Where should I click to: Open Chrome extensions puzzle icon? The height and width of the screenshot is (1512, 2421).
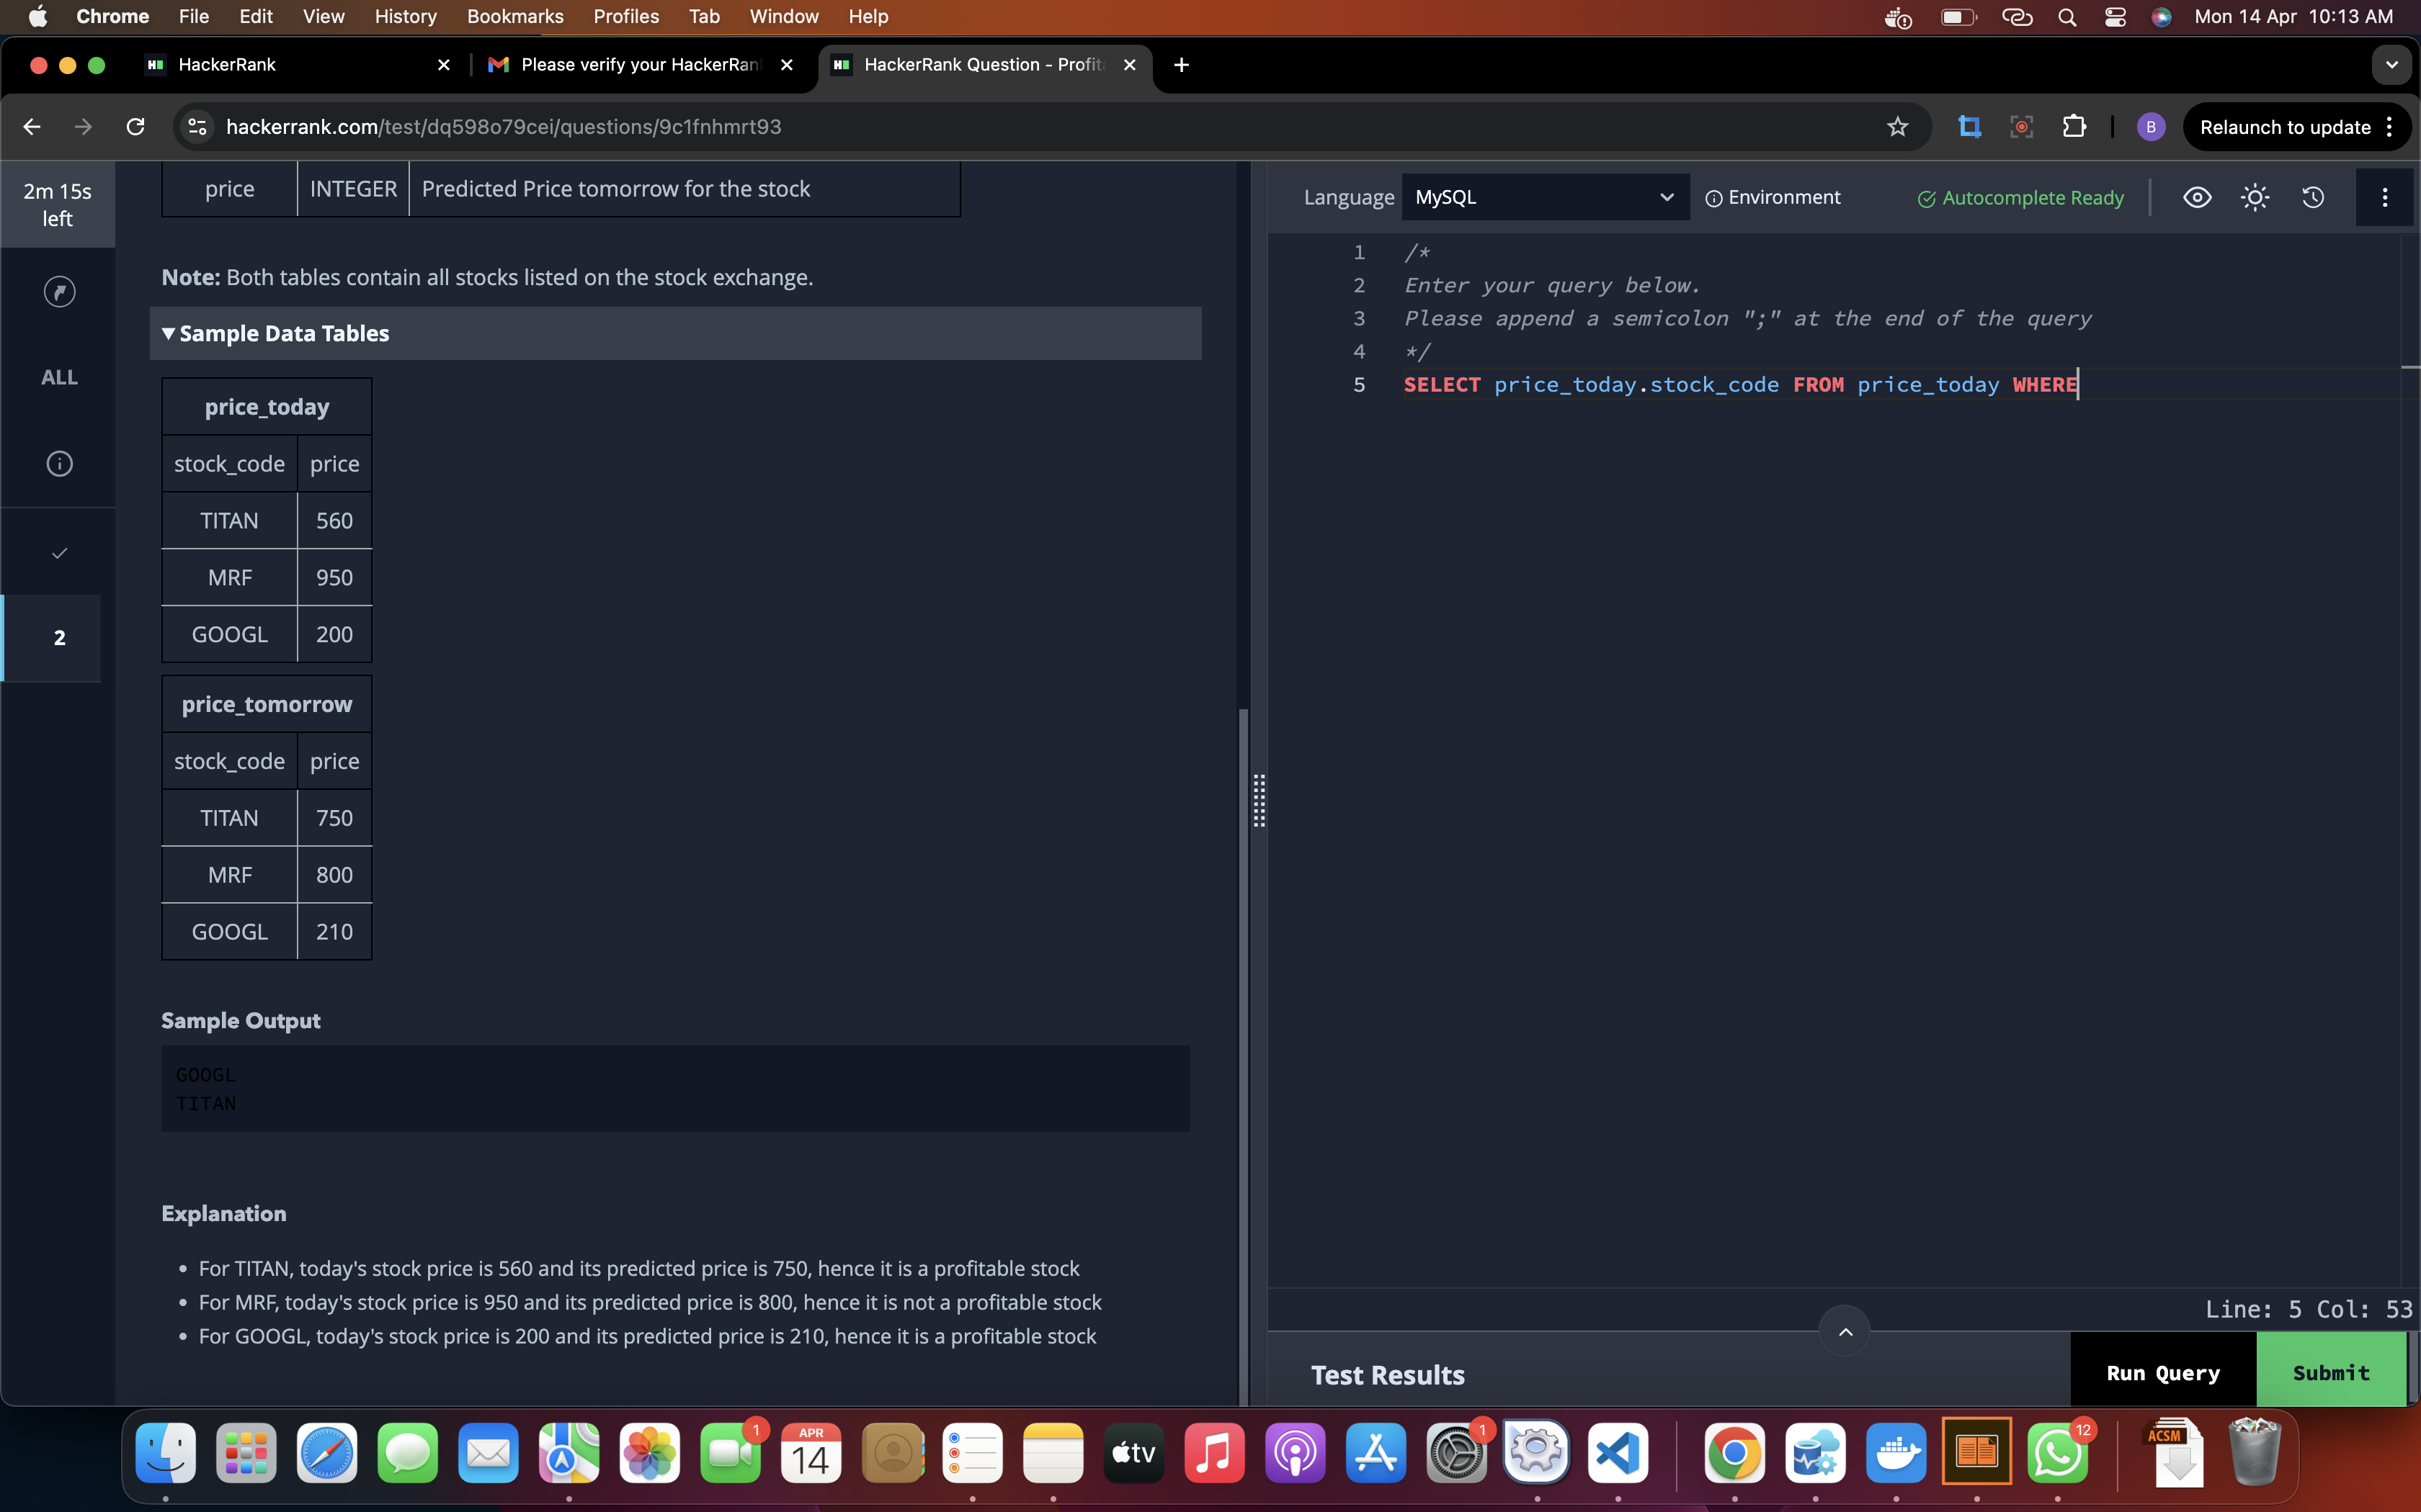[x=2074, y=126]
